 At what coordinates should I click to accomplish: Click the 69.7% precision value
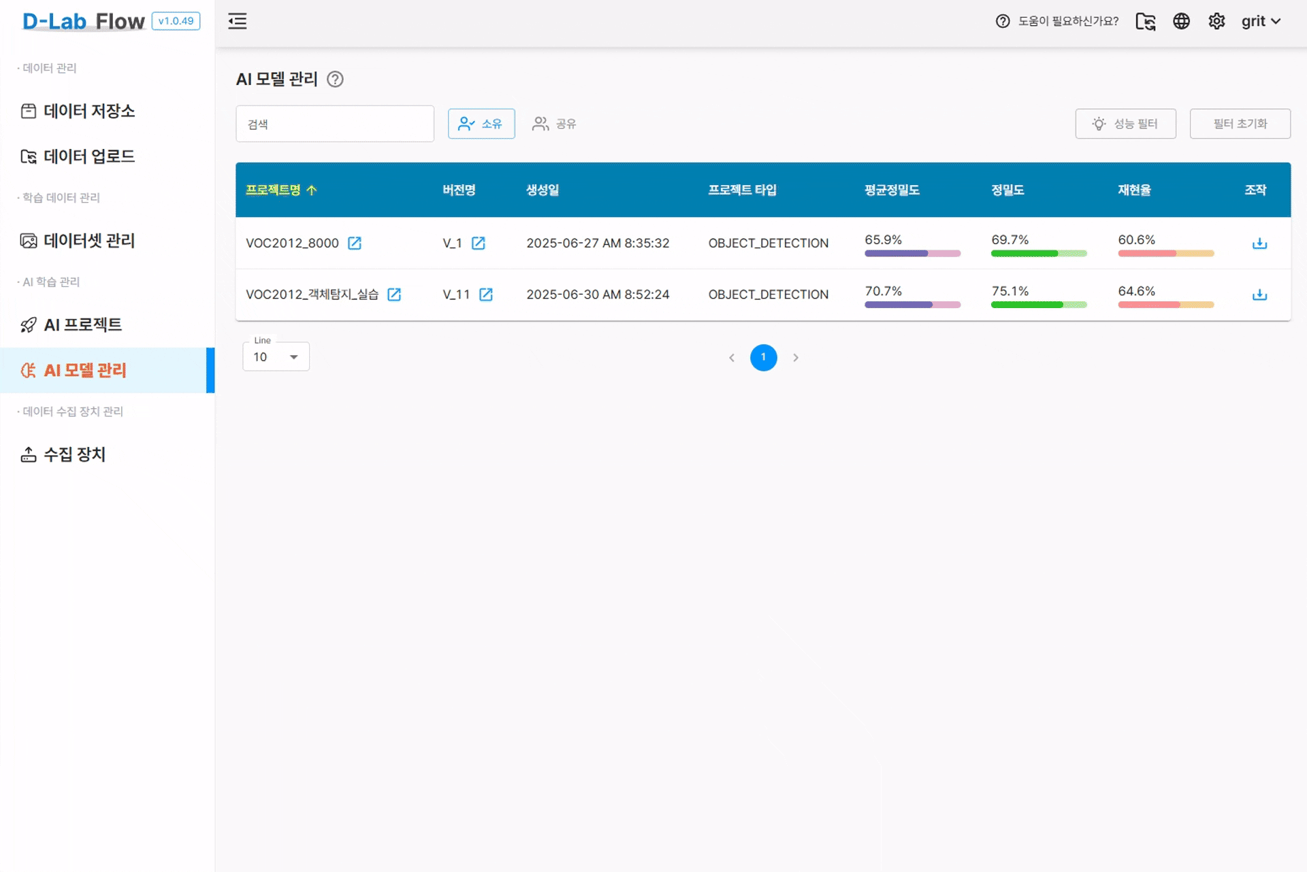[x=1010, y=239]
